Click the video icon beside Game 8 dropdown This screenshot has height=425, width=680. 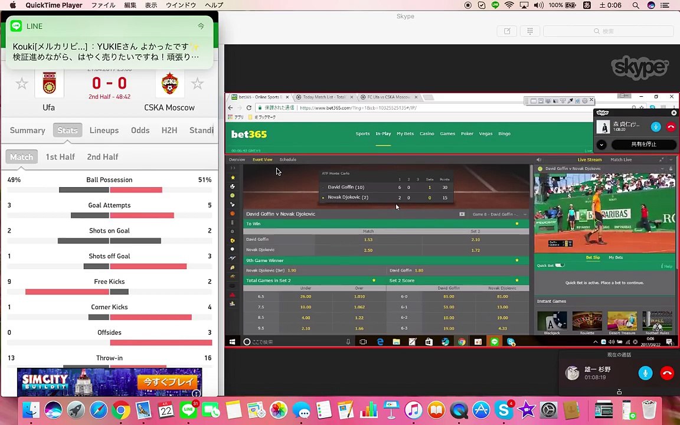pyautogui.click(x=462, y=214)
